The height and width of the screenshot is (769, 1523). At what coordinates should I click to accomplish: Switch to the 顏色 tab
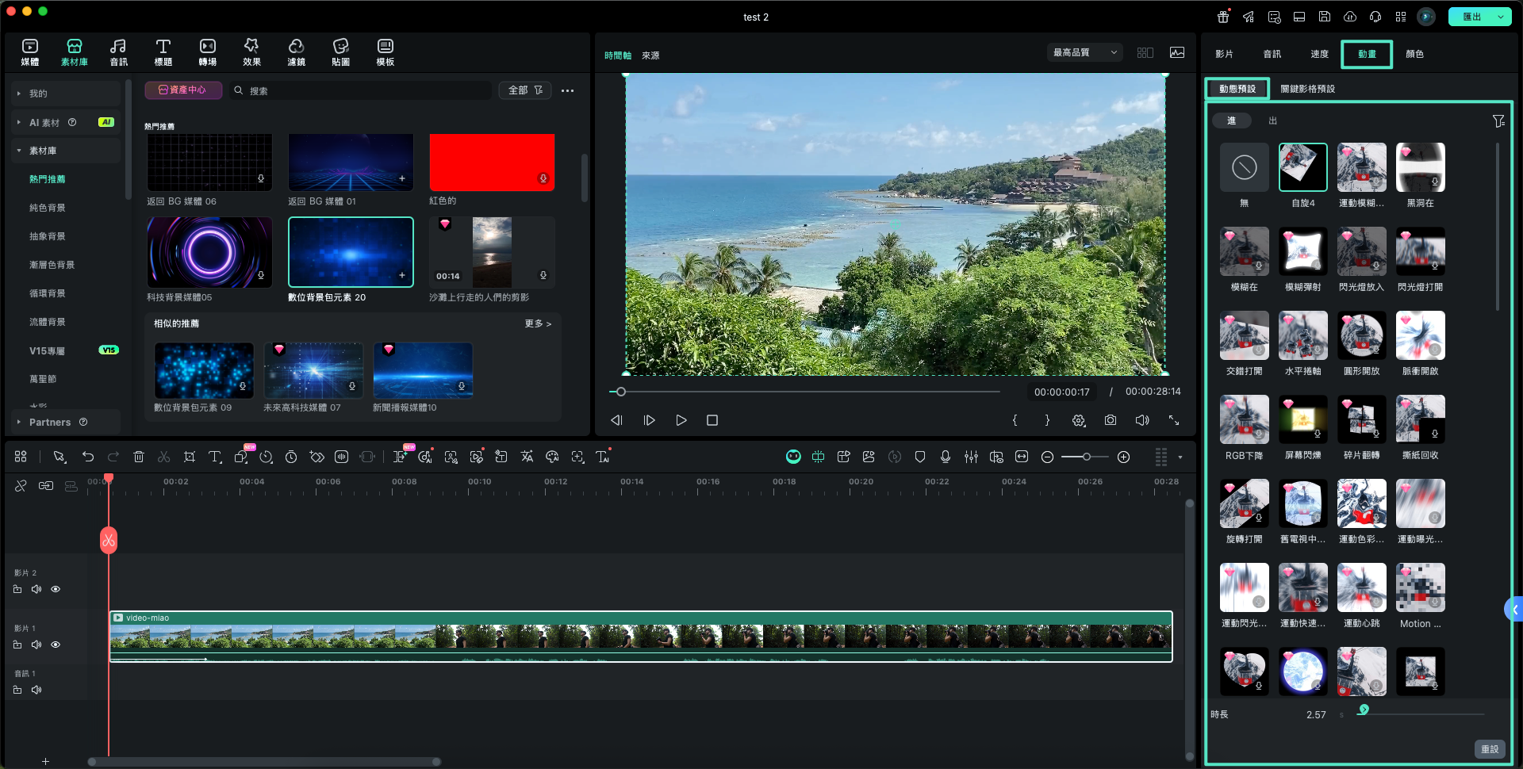pos(1414,54)
